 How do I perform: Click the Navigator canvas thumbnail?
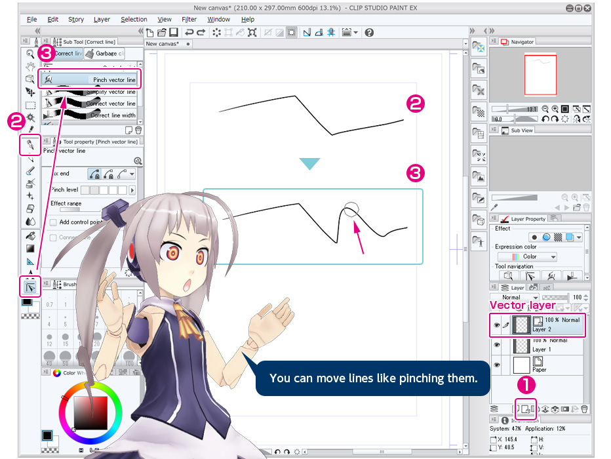point(540,73)
